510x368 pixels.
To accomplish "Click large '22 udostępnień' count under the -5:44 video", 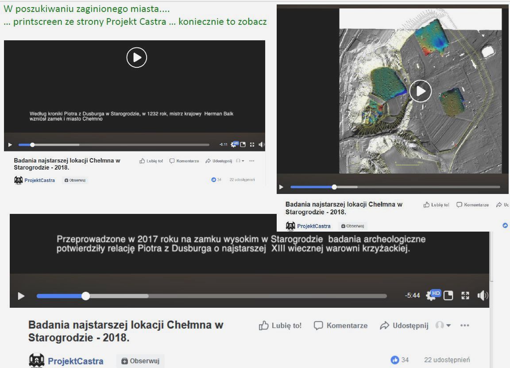I will [x=447, y=360].
